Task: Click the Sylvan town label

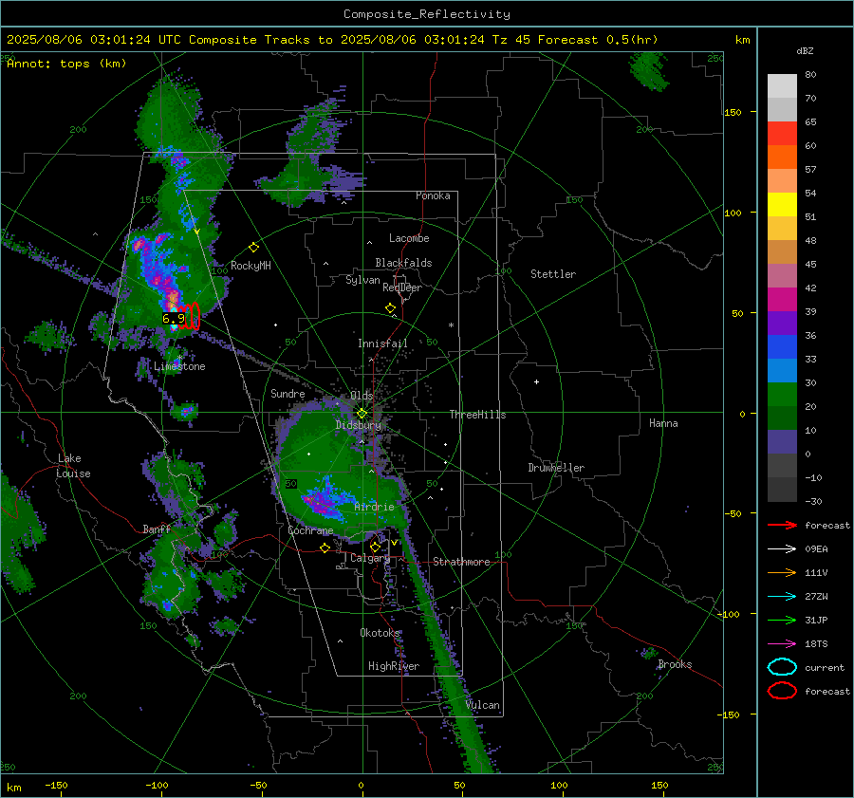Action: tap(362, 280)
